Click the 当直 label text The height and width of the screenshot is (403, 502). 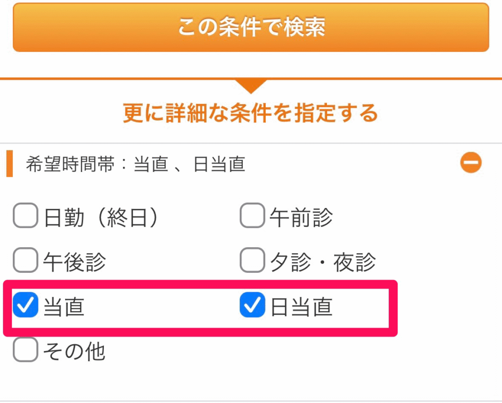64,307
